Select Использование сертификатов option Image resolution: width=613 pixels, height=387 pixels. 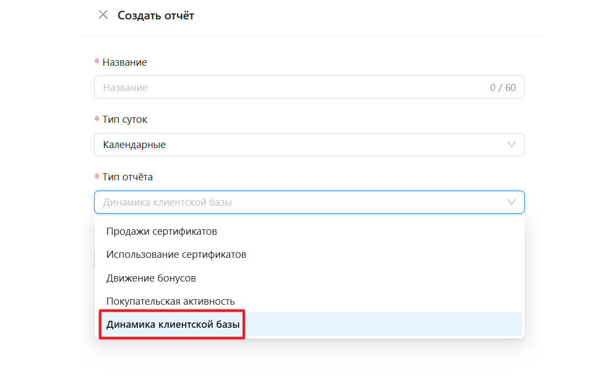176,255
